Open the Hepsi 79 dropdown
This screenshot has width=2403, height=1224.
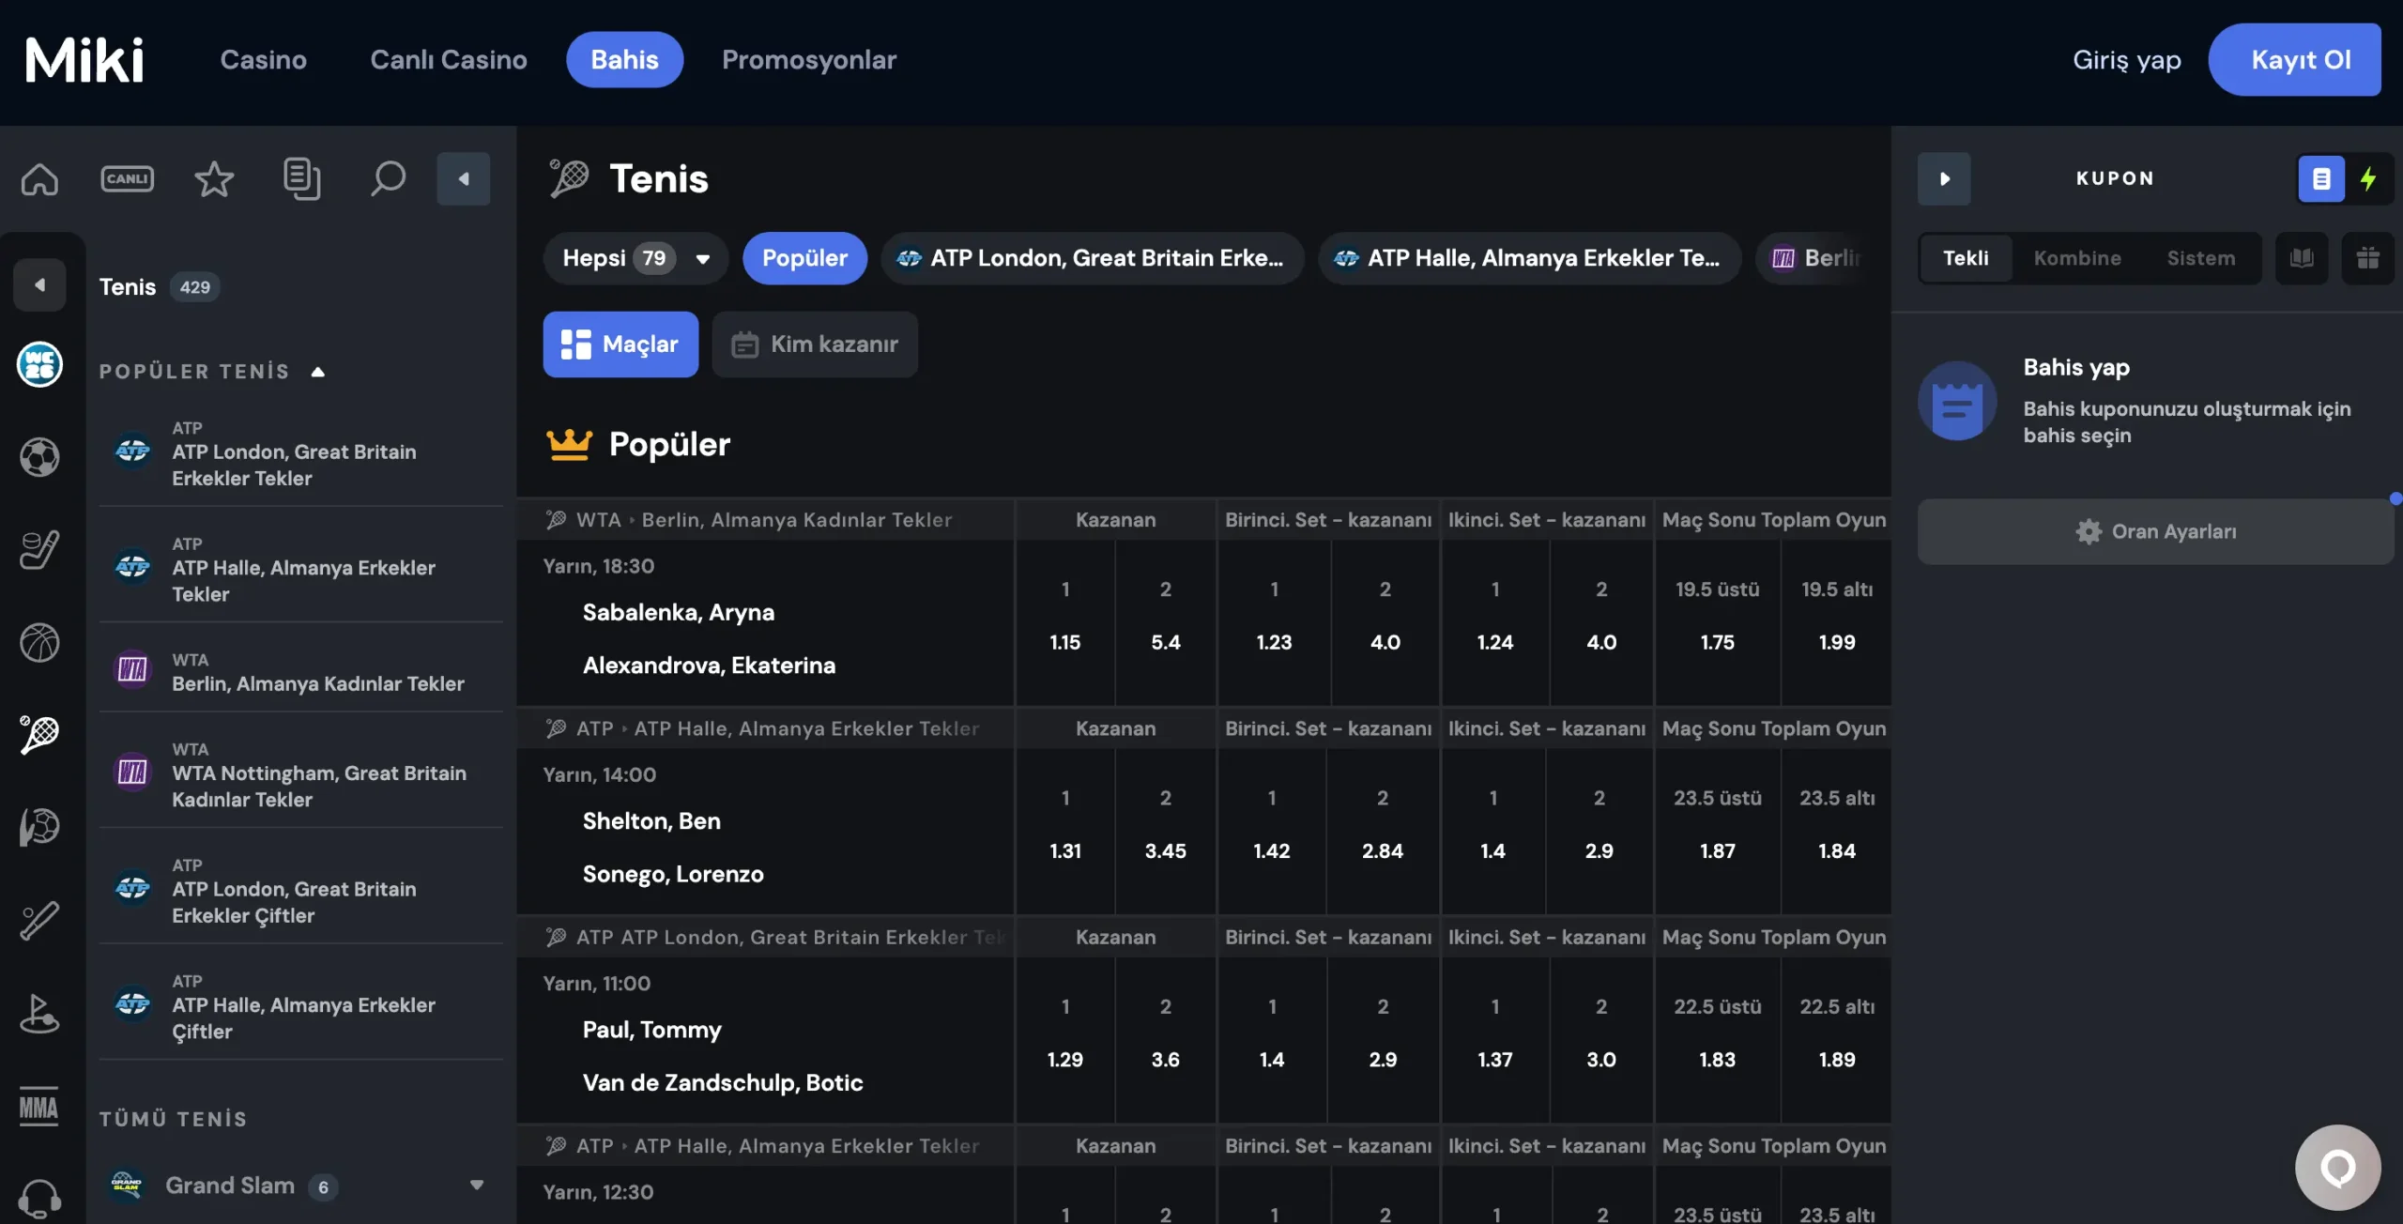[635, 258]
